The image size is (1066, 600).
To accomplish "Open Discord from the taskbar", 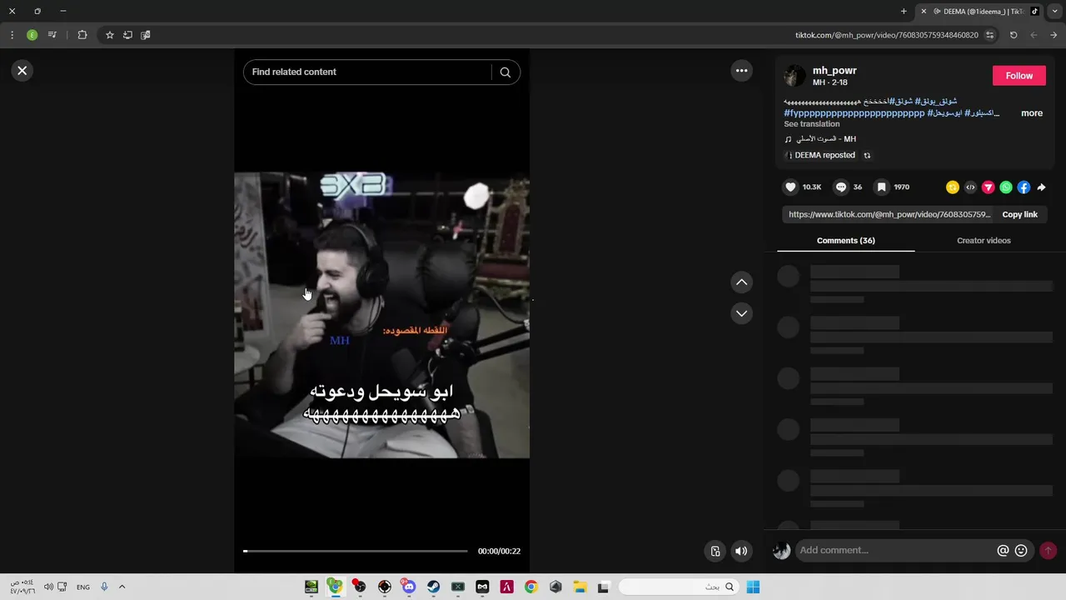I will (x=409, y=587).
